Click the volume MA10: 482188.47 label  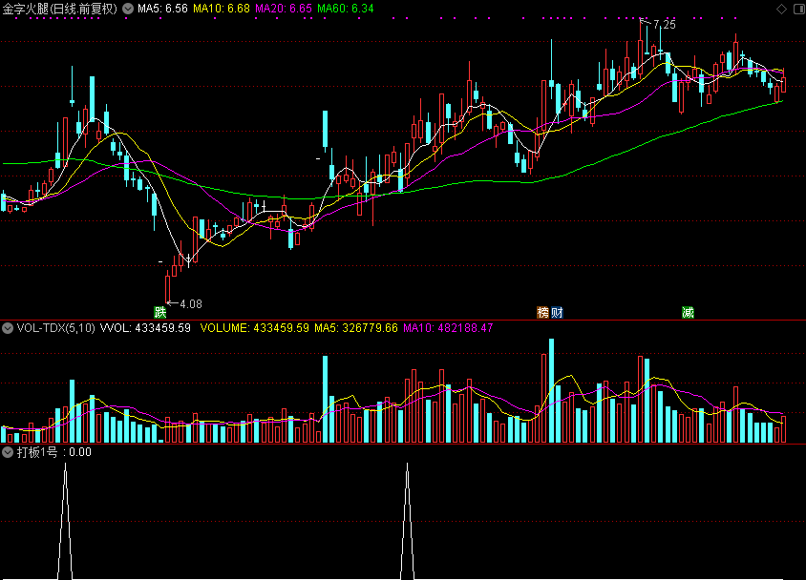tap(448, 328)
